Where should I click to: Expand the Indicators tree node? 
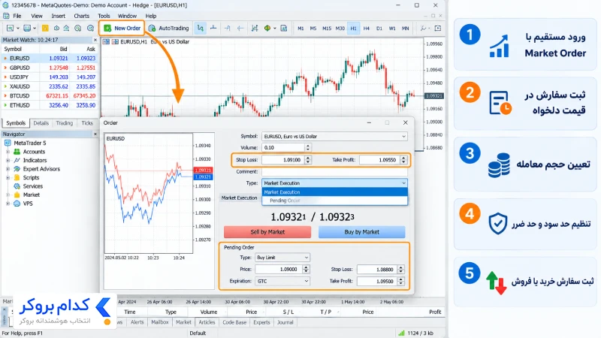click(x=8, y=160)
